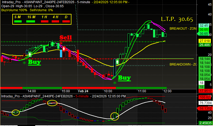Screen dimensions: 213x126
Task: Click the 4 H timeframe label
Action: [x=55, y=17]
